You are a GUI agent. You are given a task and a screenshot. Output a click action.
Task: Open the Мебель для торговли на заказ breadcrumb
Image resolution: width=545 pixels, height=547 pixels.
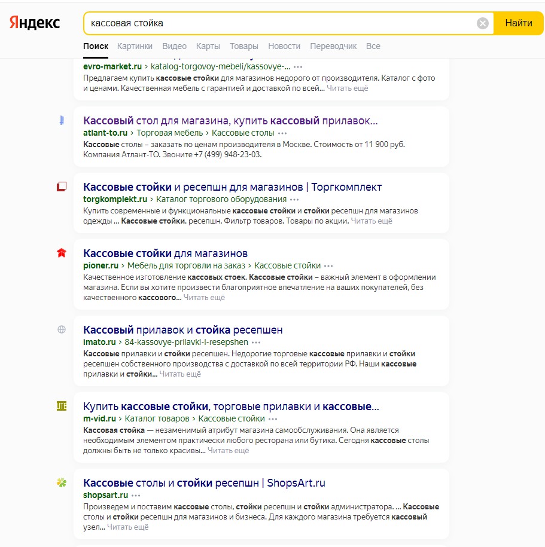(x=187, y=265)
